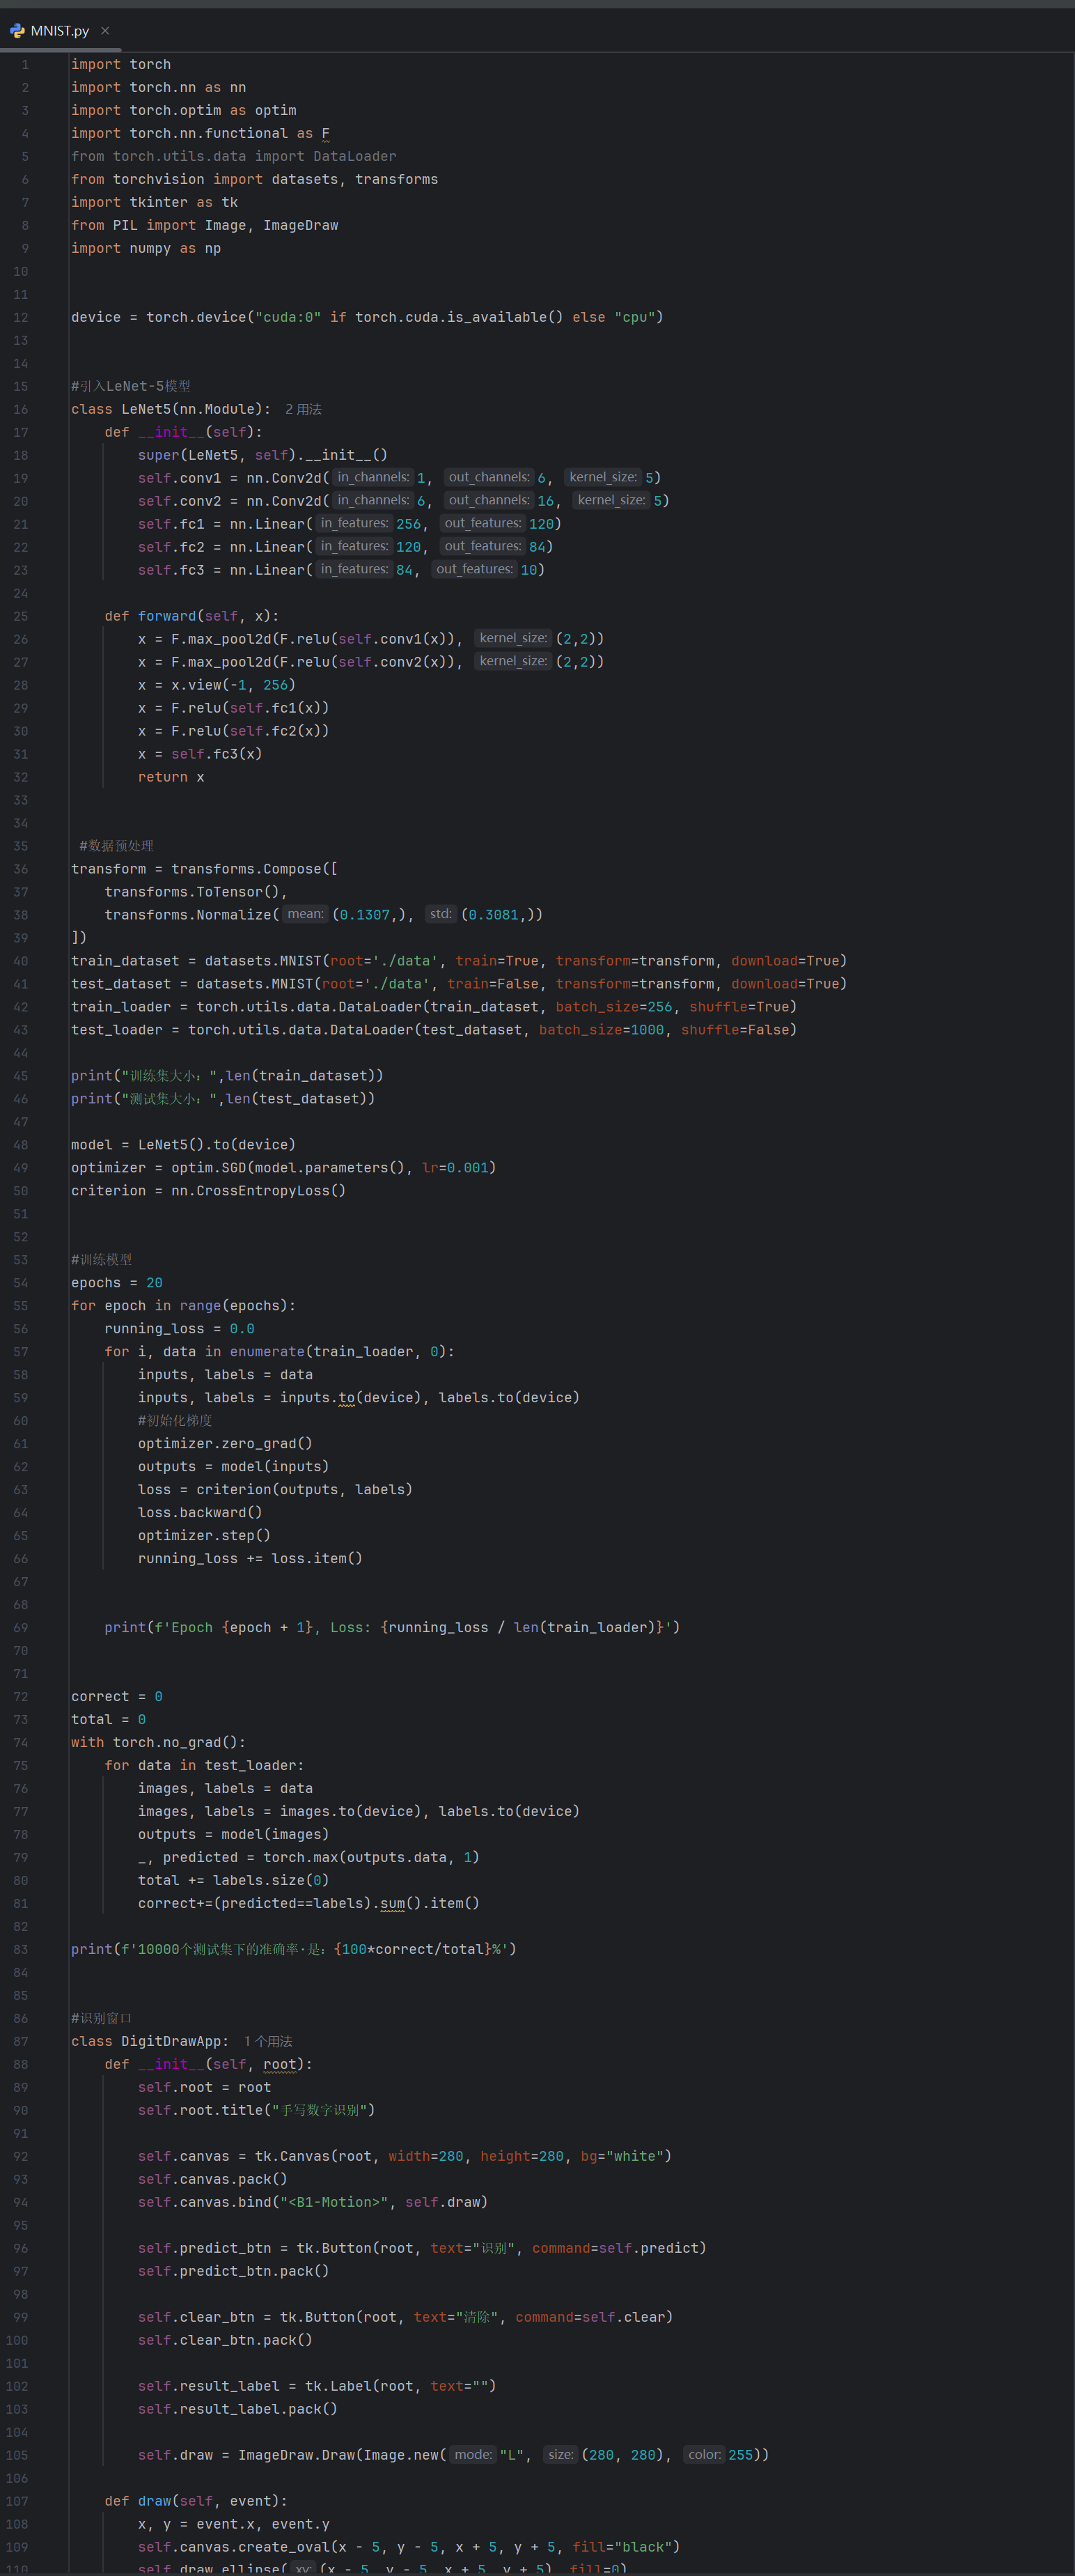Image resolution: width=1075 pixels, height=2576 pixels.
Task: Place cursor on the 'forward' method name
Action: pos(167,616)
